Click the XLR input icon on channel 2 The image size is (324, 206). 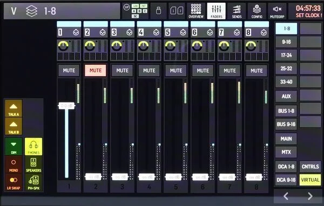103,32
